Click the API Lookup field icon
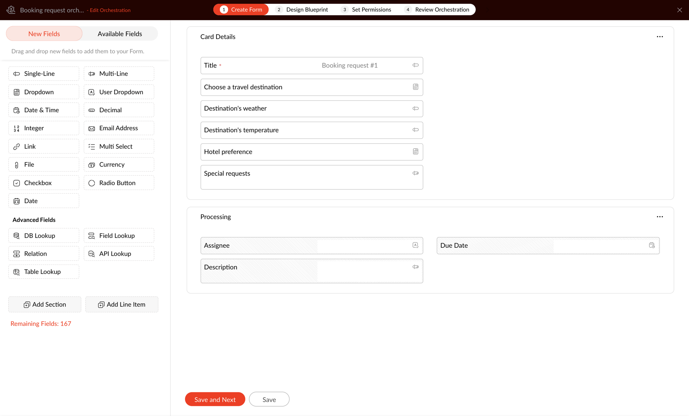 click(x=91, y=254)
